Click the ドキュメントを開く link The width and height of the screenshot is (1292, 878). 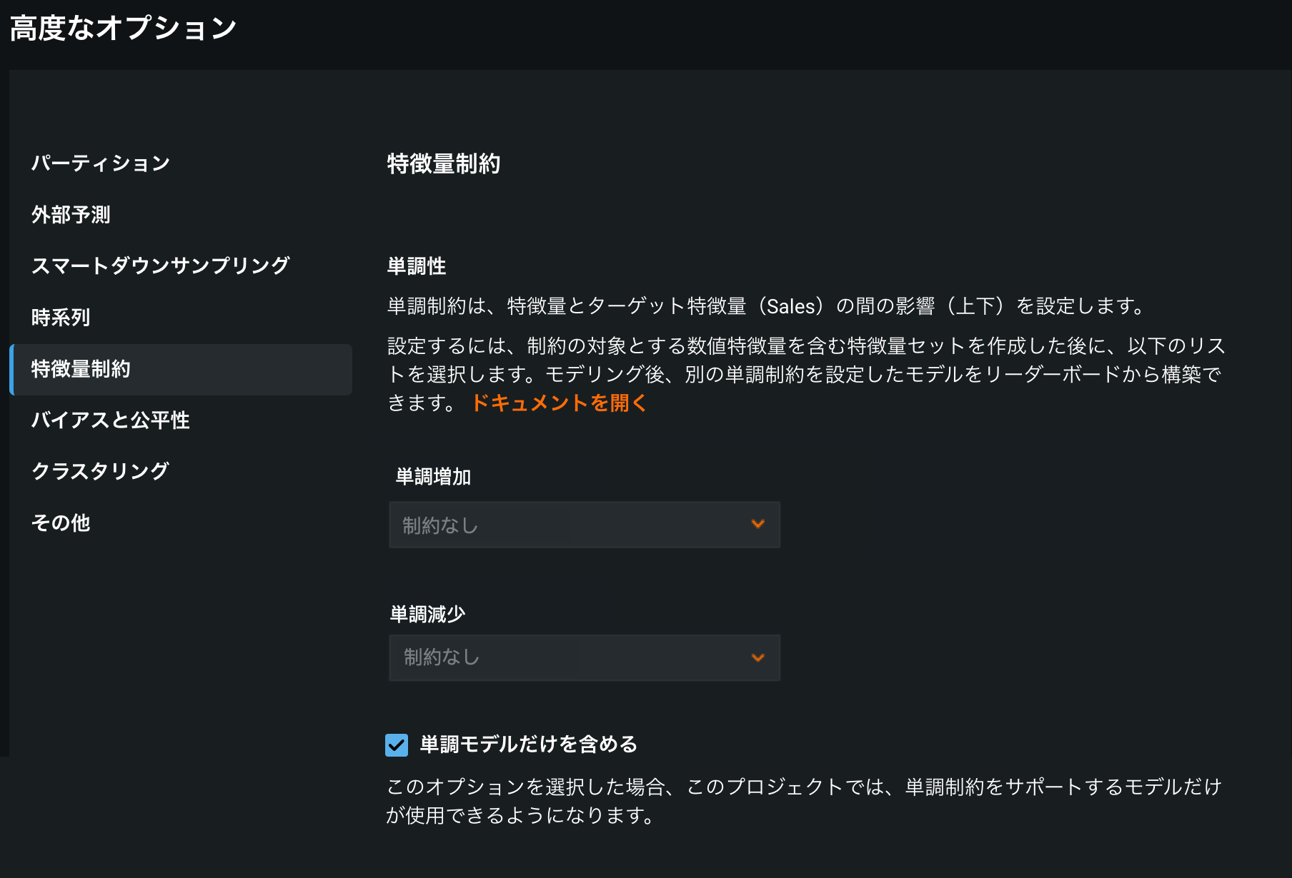[x=559, y=403]
